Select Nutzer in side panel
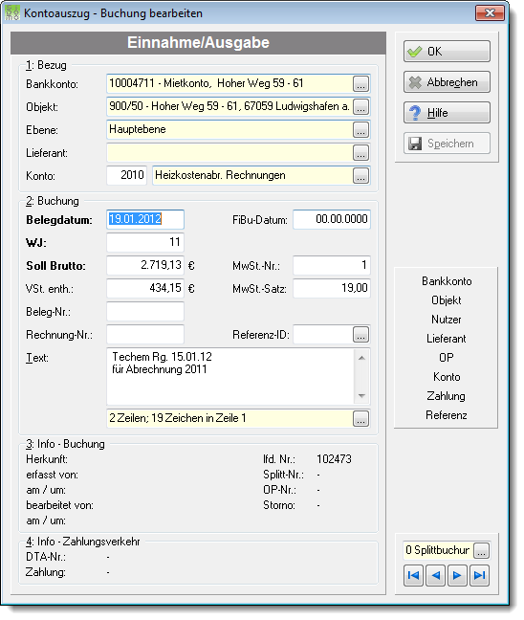 447,320
